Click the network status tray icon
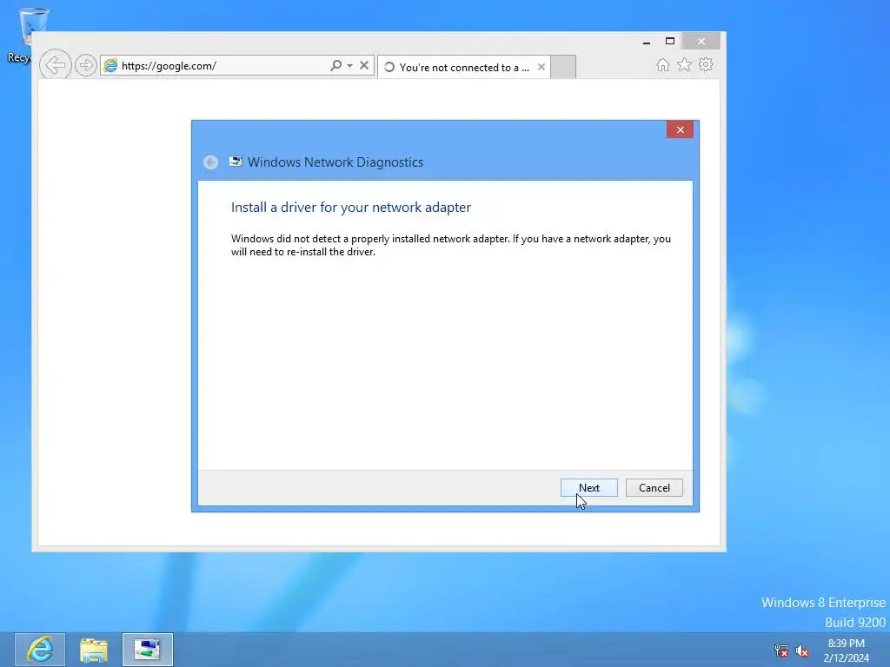The height and width of the screenshot is (667, 890). tap(781, 650)
